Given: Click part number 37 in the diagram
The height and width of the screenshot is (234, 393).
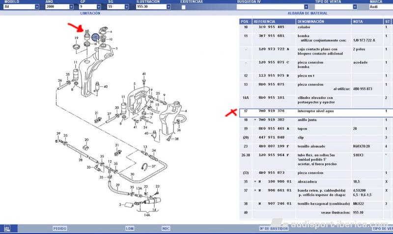Looking at the screenshot, I should (153, 166).
